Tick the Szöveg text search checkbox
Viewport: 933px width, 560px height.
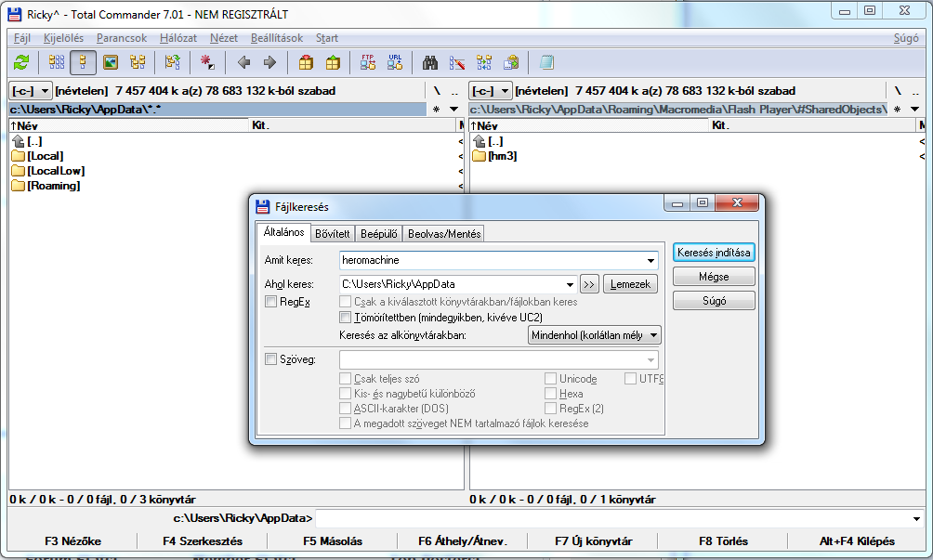point(271,359)
